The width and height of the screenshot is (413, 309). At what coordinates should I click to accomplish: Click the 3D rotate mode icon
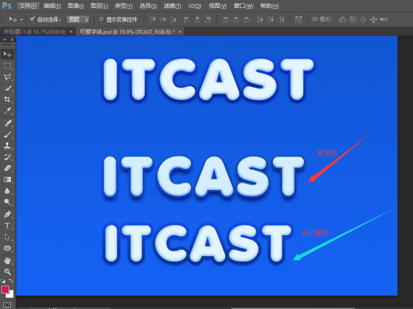tap(342, 19)
